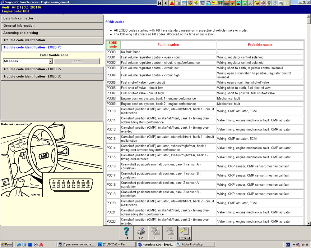
Task: Click the back arrow in top toolbar
Action: 165,3
